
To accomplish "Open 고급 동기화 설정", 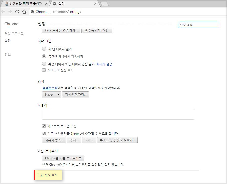I will click(x=97, y=30).
